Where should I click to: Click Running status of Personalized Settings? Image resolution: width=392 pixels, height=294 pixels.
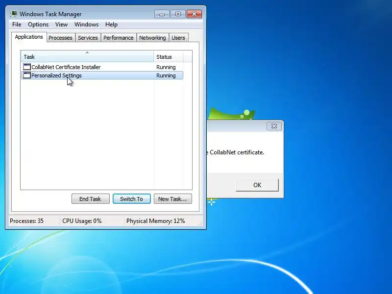tap(166, 75)
